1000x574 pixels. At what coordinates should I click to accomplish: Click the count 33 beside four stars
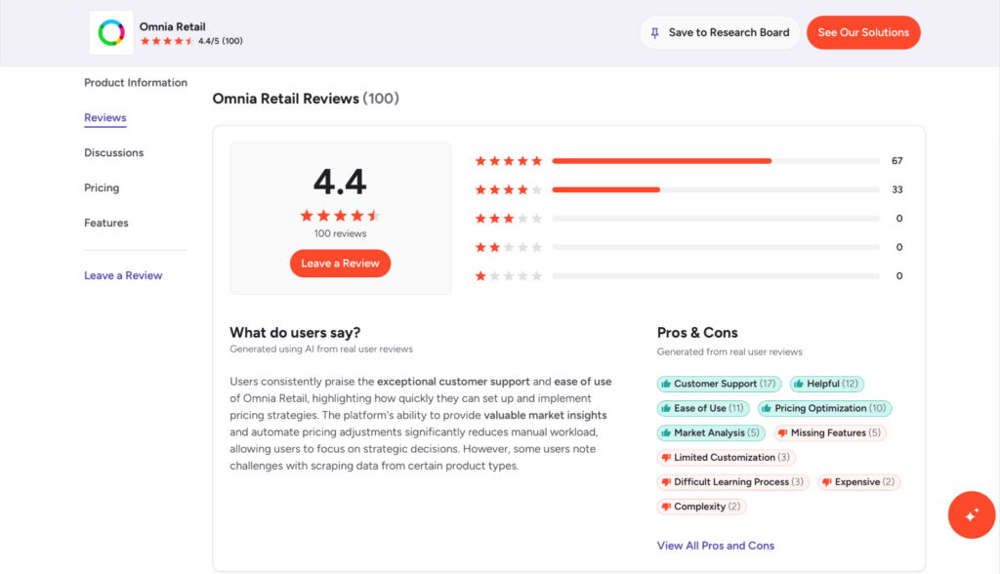click(896, 189)
